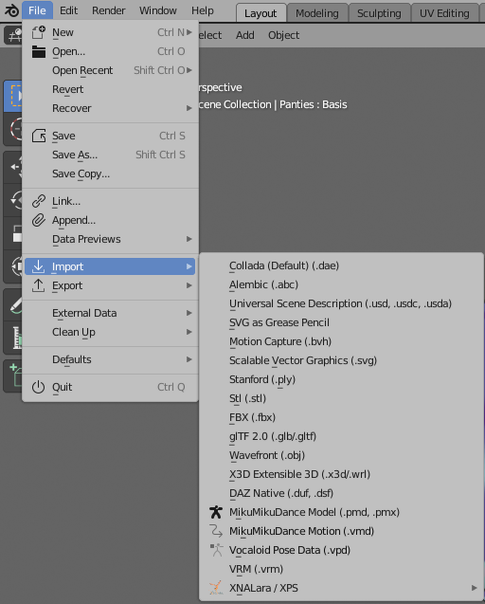The height and width of the screenshot is (604, 485).
Task: Choose Revert from File menu
Action: (110, 89)
